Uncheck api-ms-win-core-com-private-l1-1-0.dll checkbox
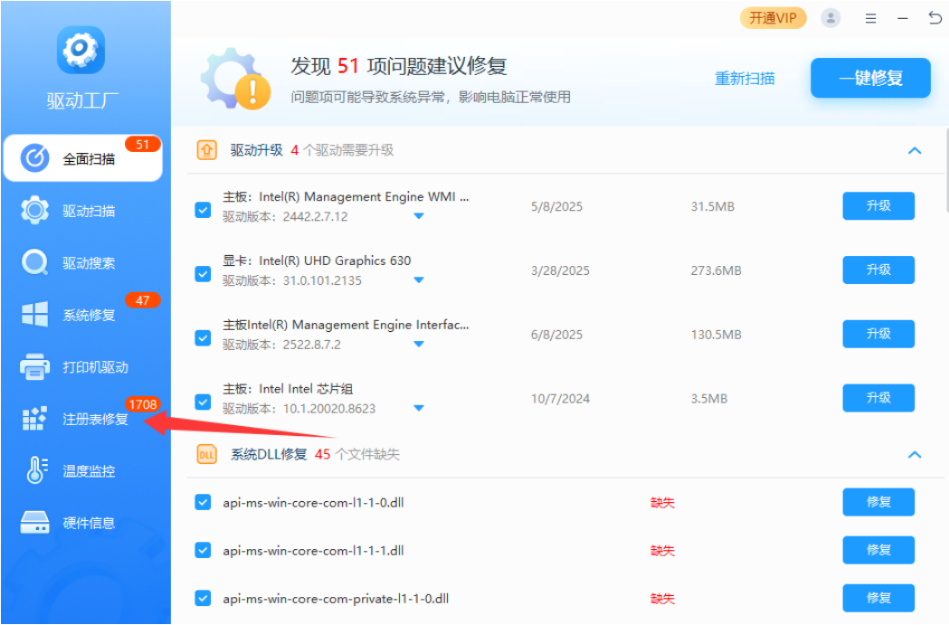Image resolution: width=949 pixels, height=625 pixels. tap(203, 599)
